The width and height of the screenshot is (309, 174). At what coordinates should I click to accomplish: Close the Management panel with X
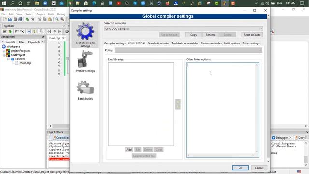pos(43,37)
